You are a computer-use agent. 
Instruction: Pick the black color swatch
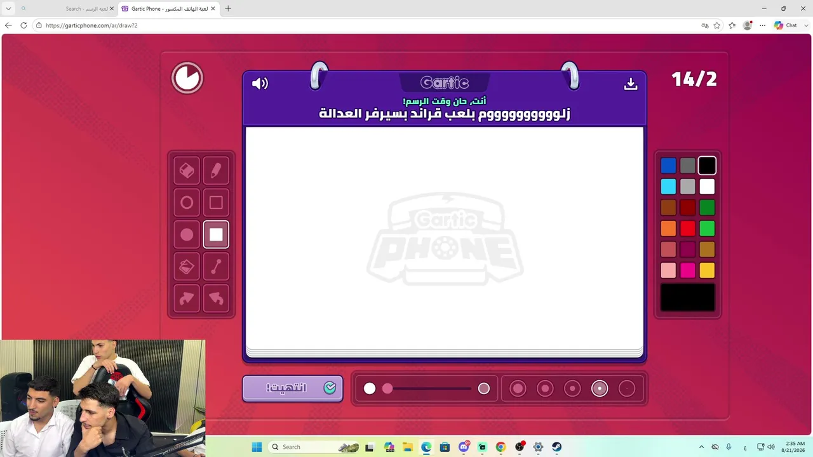(x=707, y=166)
